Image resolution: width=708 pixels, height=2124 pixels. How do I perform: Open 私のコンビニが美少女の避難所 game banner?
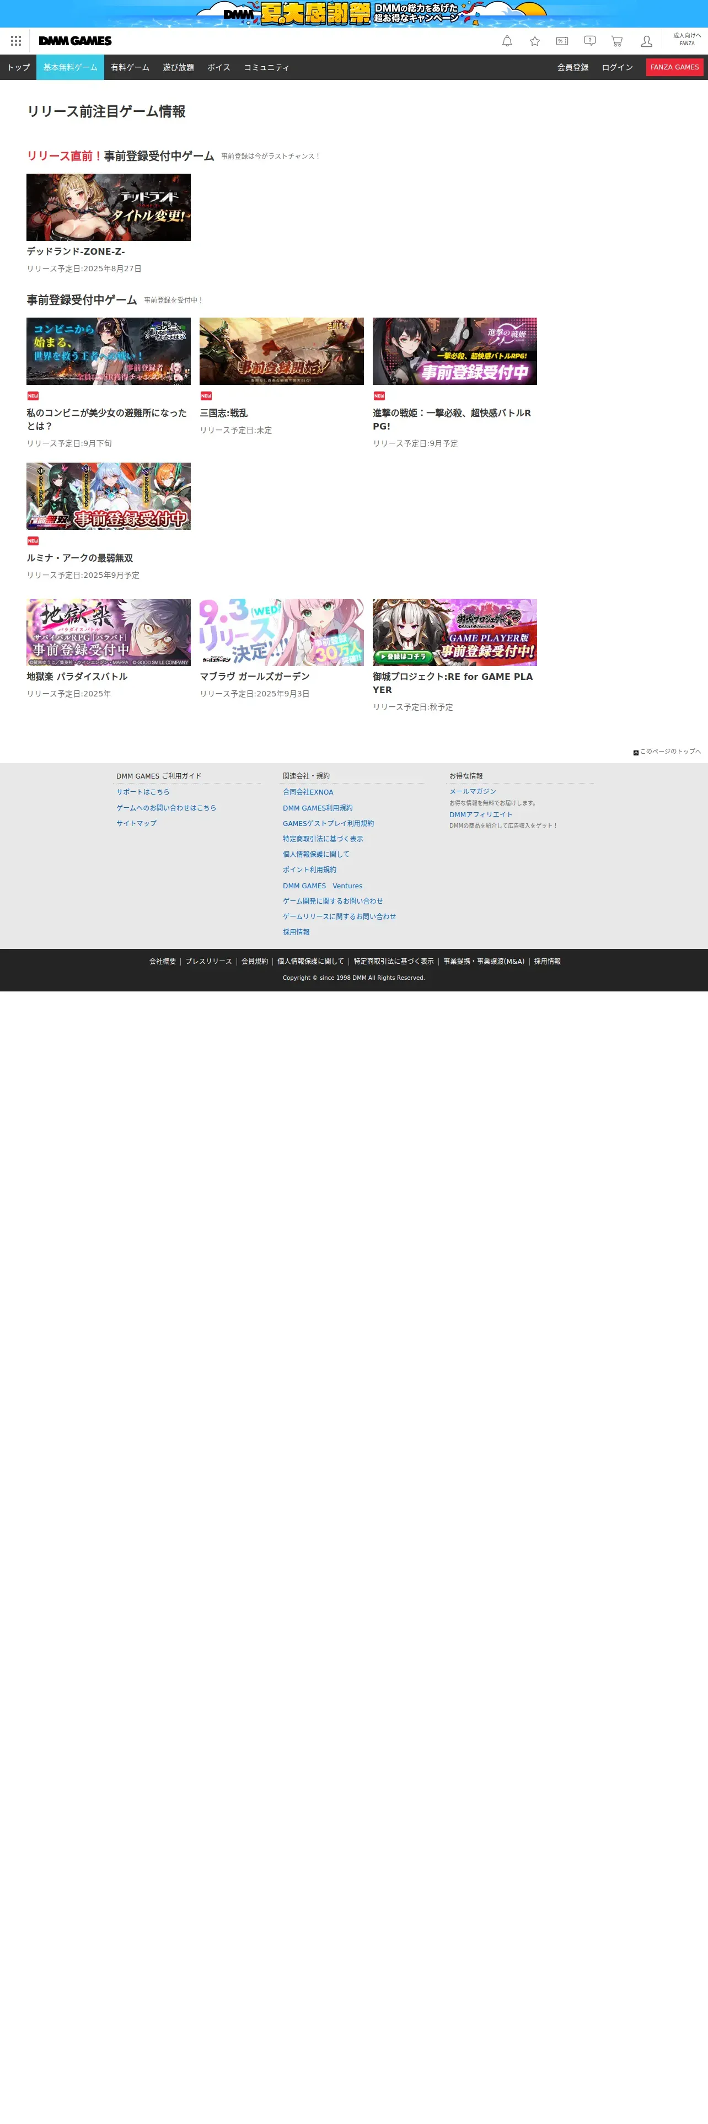pos(108,351)
